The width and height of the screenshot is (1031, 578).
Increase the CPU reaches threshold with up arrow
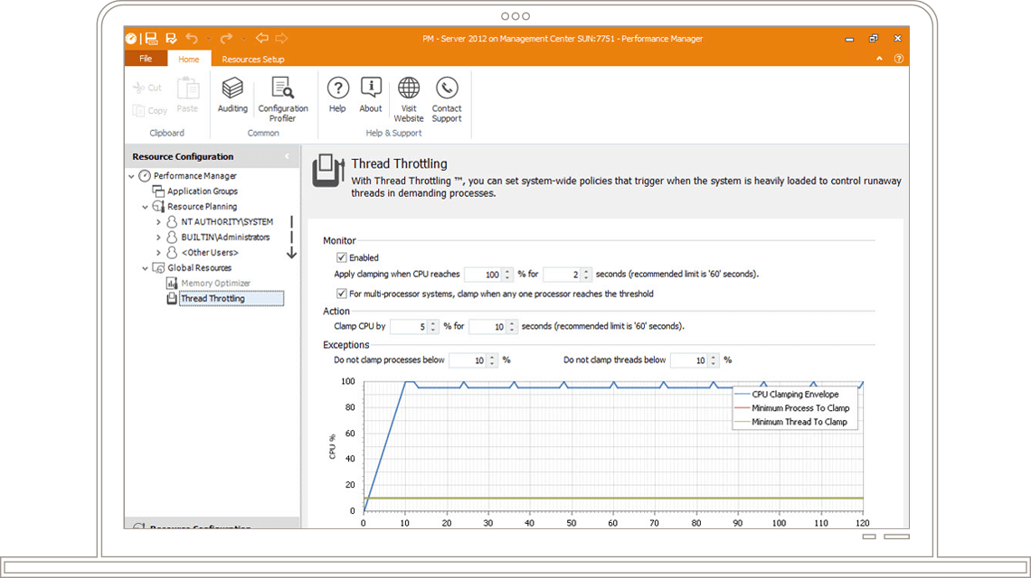(x=507, y=271)
